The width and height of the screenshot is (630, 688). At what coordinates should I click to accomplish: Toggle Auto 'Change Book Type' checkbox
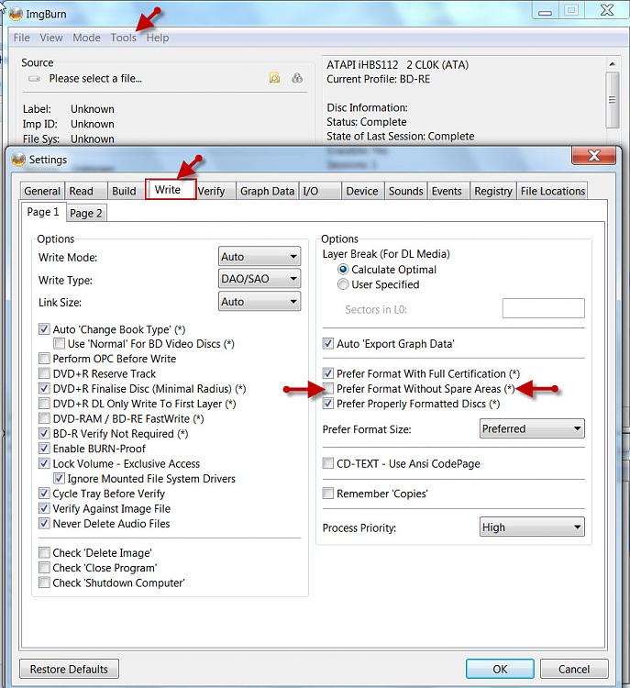[x=44, y=328]
